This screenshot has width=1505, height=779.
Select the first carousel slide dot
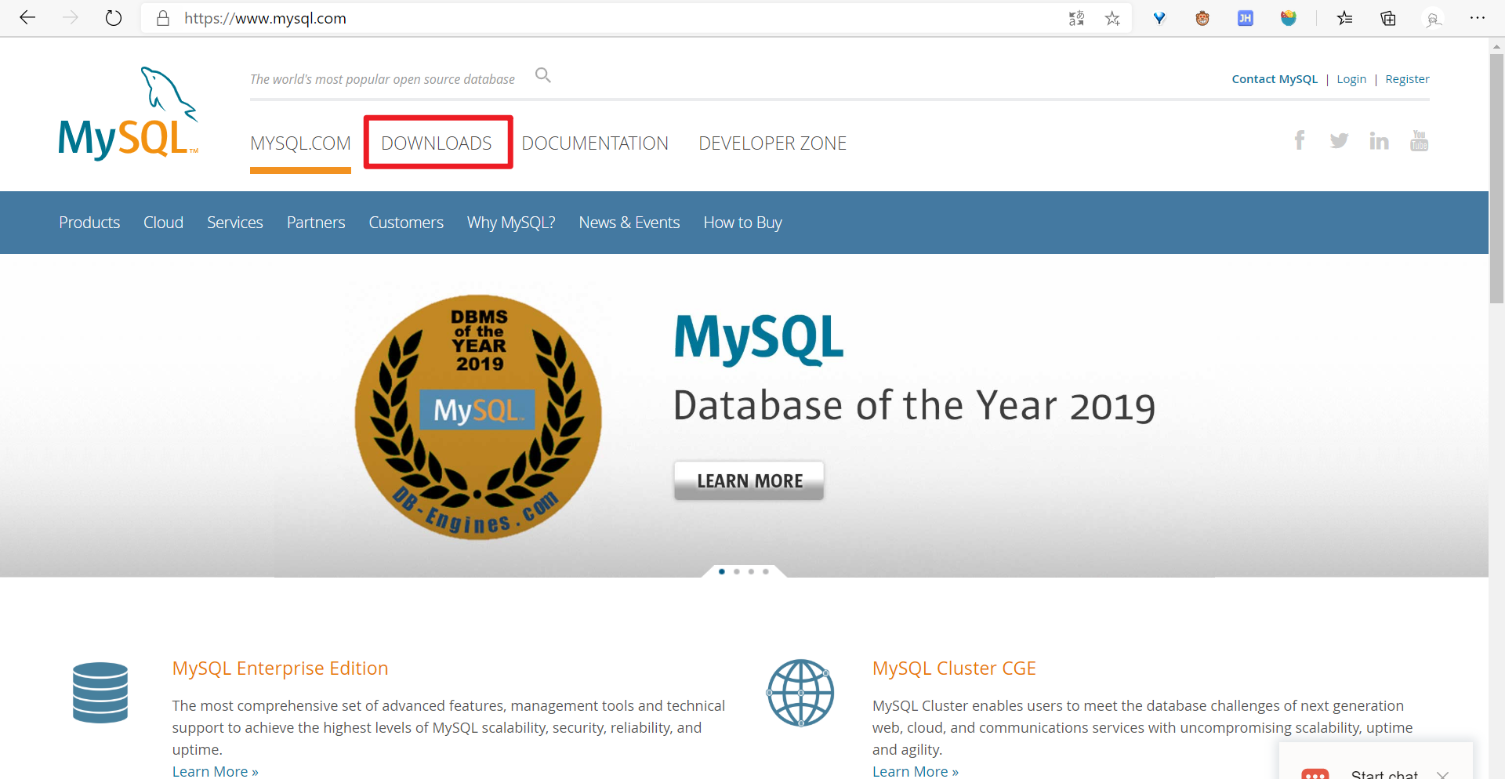(x=722, y=571)
